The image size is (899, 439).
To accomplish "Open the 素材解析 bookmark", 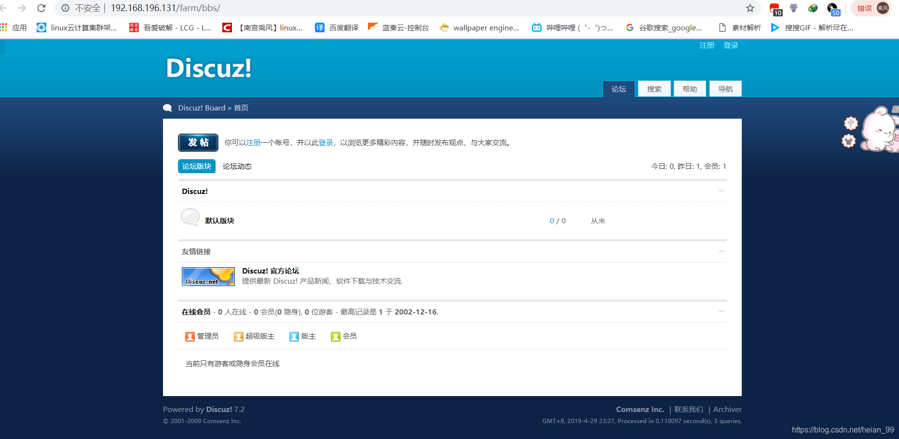I will point(739,27).
